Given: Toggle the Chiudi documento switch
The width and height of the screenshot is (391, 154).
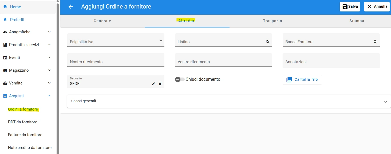Looking at the screenshot, I should [180, 79].
